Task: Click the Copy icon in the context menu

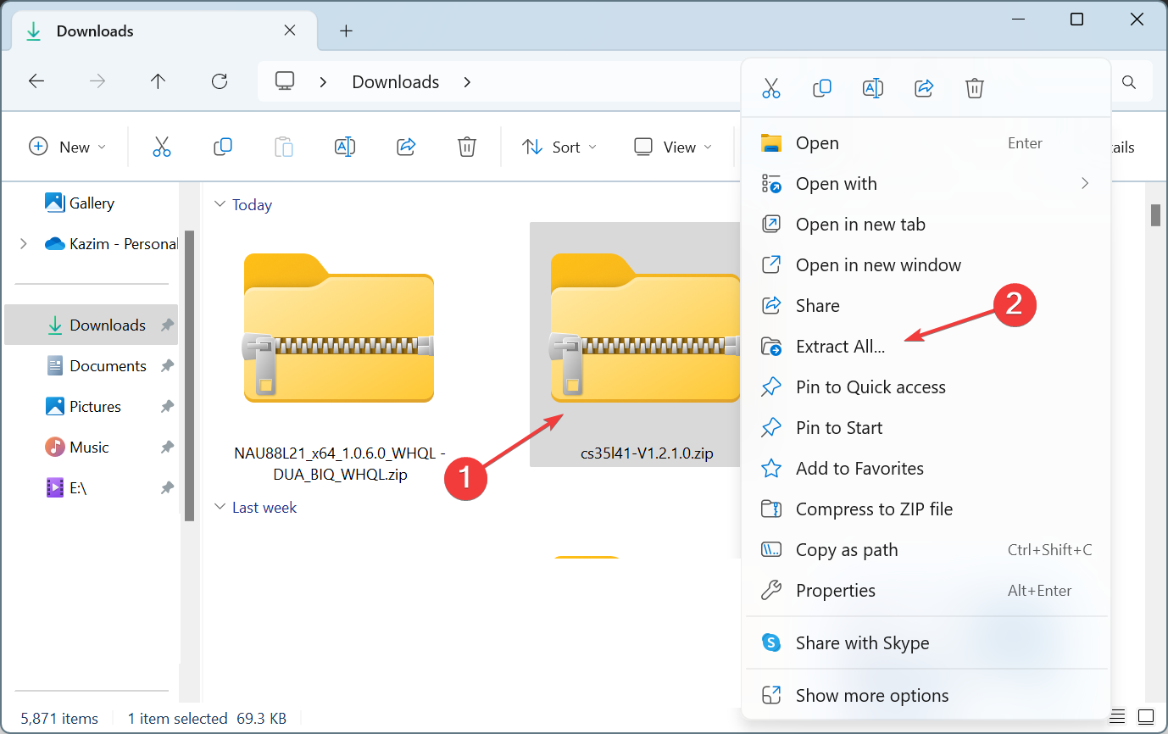Action: [821, 88]
